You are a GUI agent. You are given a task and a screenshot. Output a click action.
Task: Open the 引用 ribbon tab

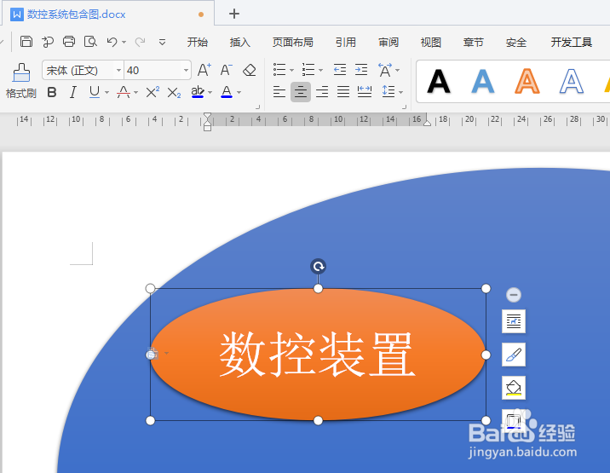click(346, 42)
